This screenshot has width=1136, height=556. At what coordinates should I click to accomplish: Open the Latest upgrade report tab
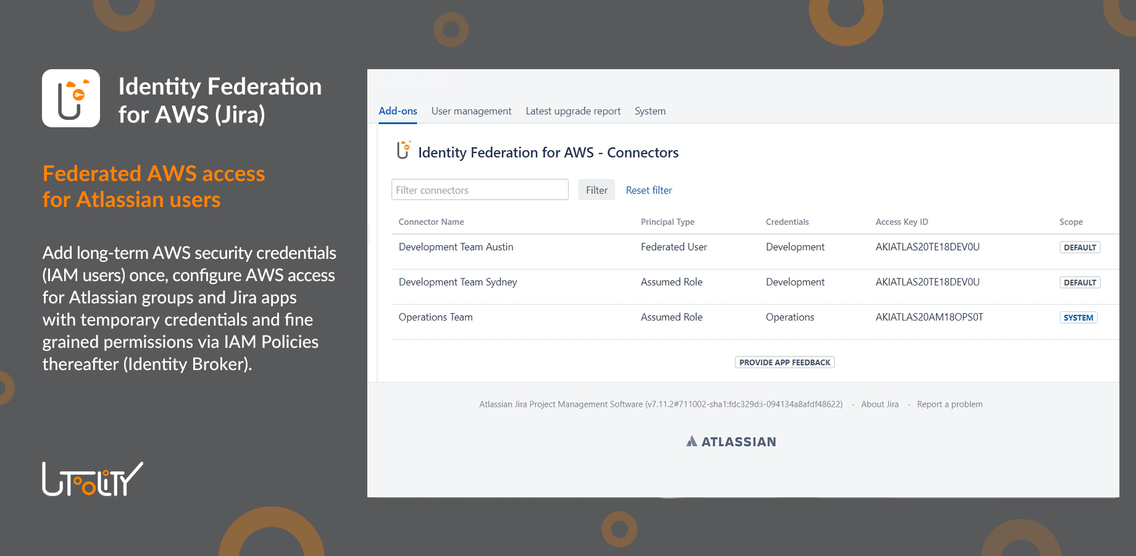click(x=573, y=111)
